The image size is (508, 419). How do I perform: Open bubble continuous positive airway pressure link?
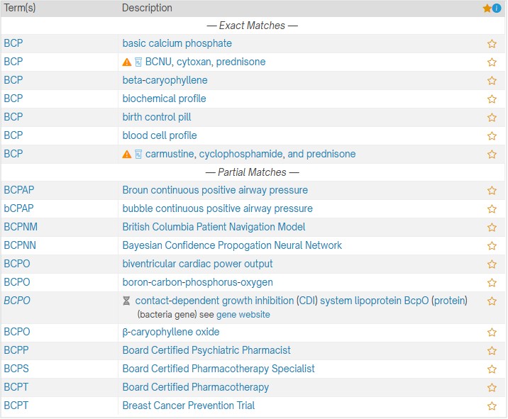(217, 208)
